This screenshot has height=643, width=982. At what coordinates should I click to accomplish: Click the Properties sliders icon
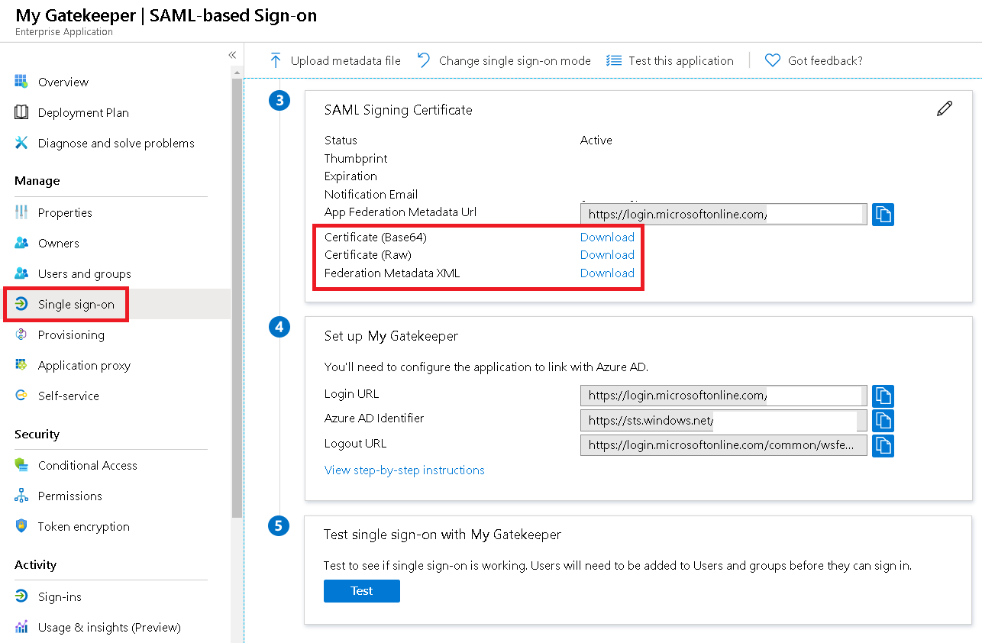pyautogui.click(x=21, y=212)
